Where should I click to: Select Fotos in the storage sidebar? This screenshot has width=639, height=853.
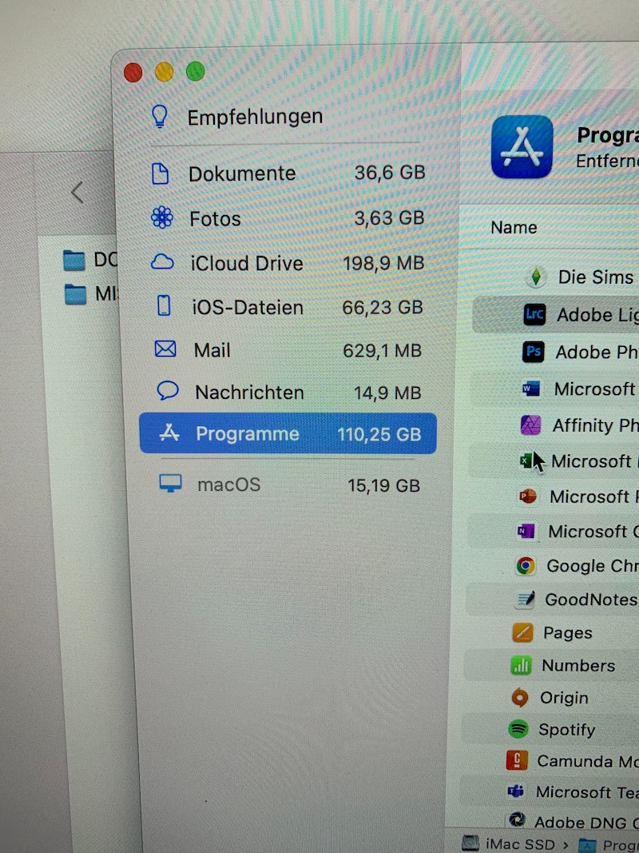point(287,219)
